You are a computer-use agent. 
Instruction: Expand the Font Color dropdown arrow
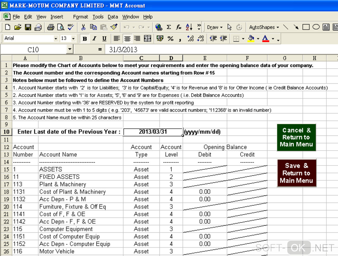click(x=273, y=39)
